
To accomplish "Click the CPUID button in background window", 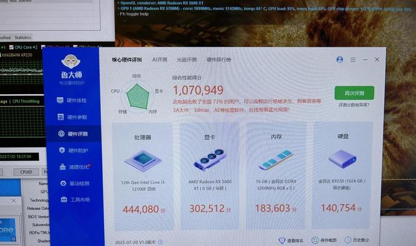I will 26,172.
